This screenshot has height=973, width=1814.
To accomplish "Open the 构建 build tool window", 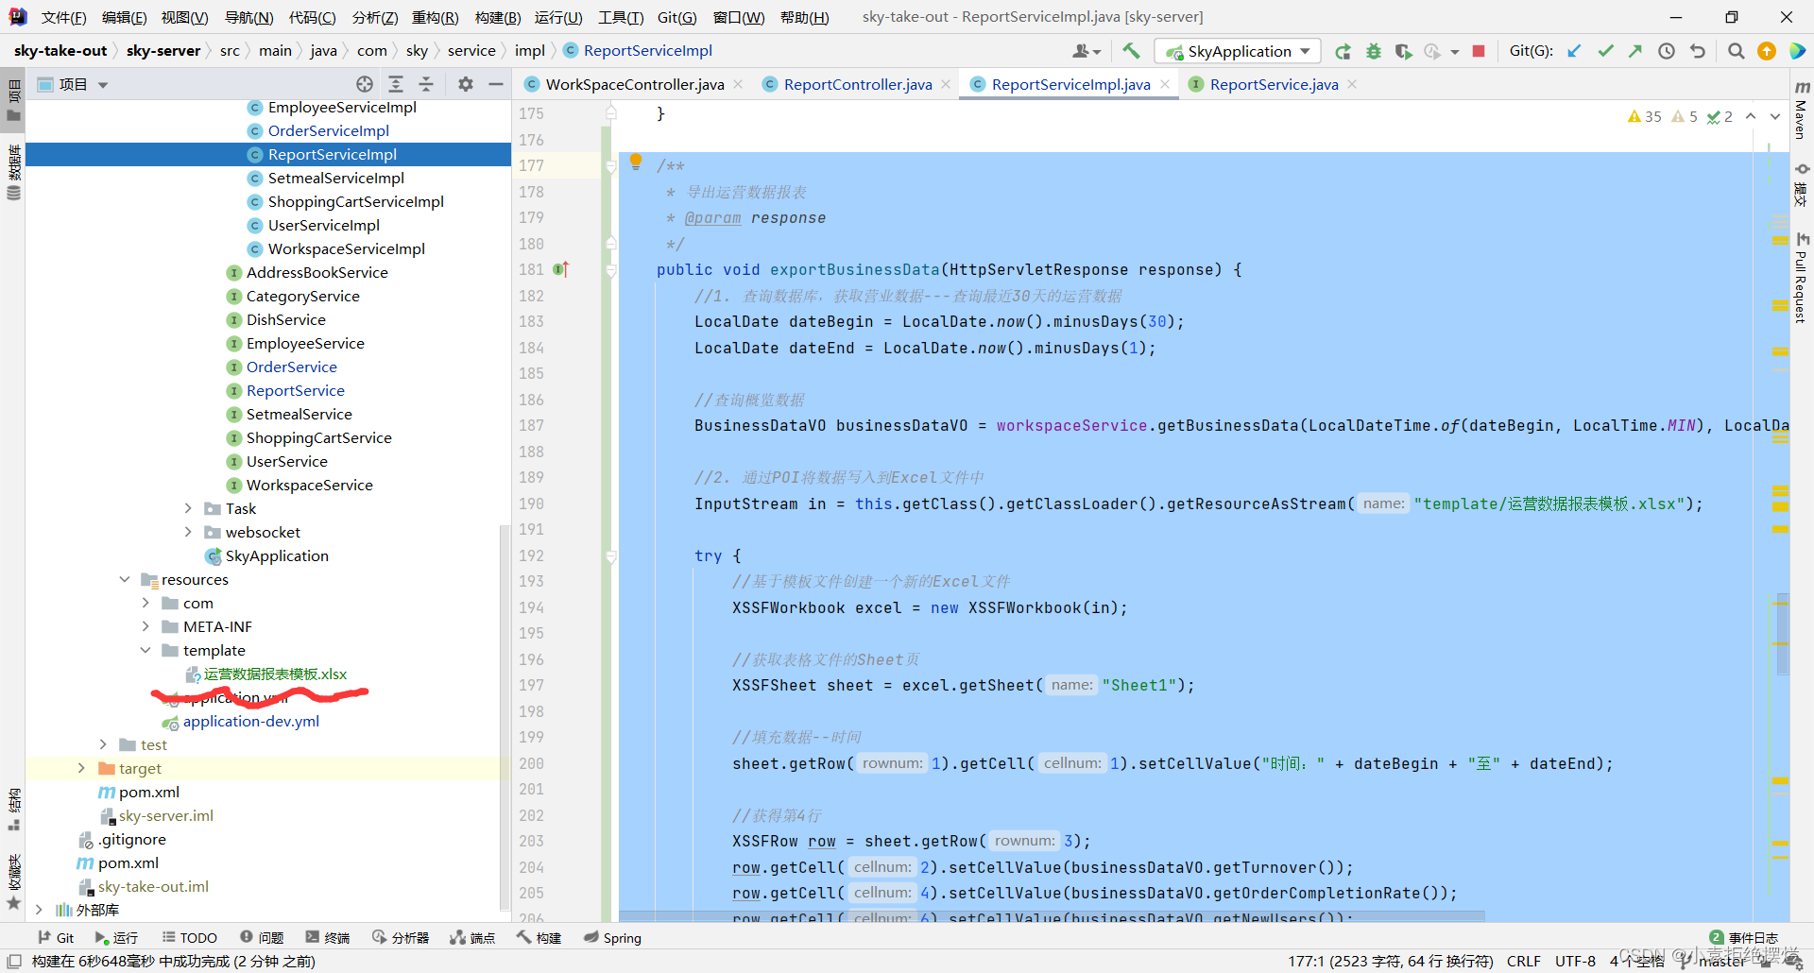I will click(539, 937).
